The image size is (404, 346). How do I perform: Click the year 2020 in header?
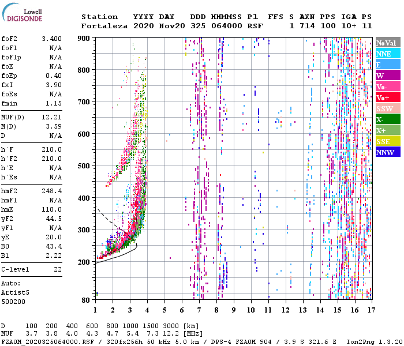(x=144, y=26)
